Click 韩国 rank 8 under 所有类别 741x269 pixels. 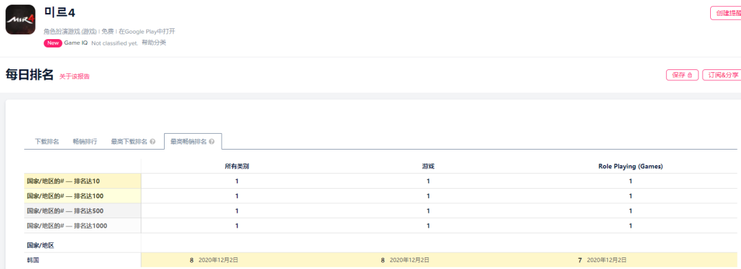[x=192, y=260]
